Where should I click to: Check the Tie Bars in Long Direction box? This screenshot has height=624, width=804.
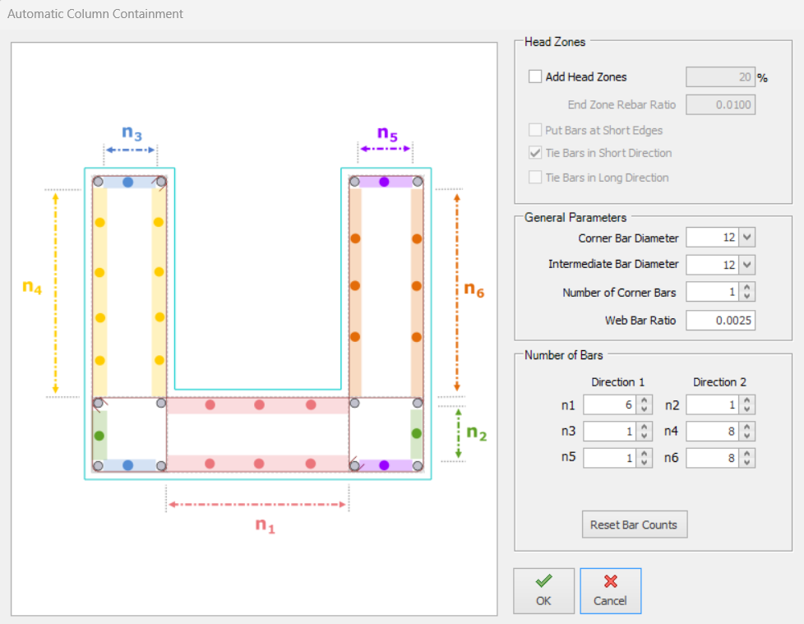[536, 178]
